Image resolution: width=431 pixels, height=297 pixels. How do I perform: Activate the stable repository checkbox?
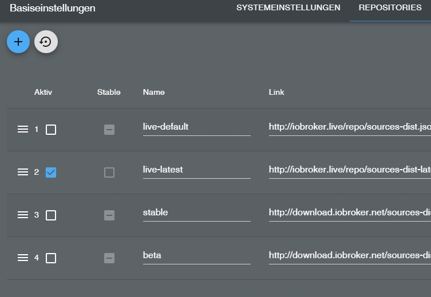click(51, 215)
